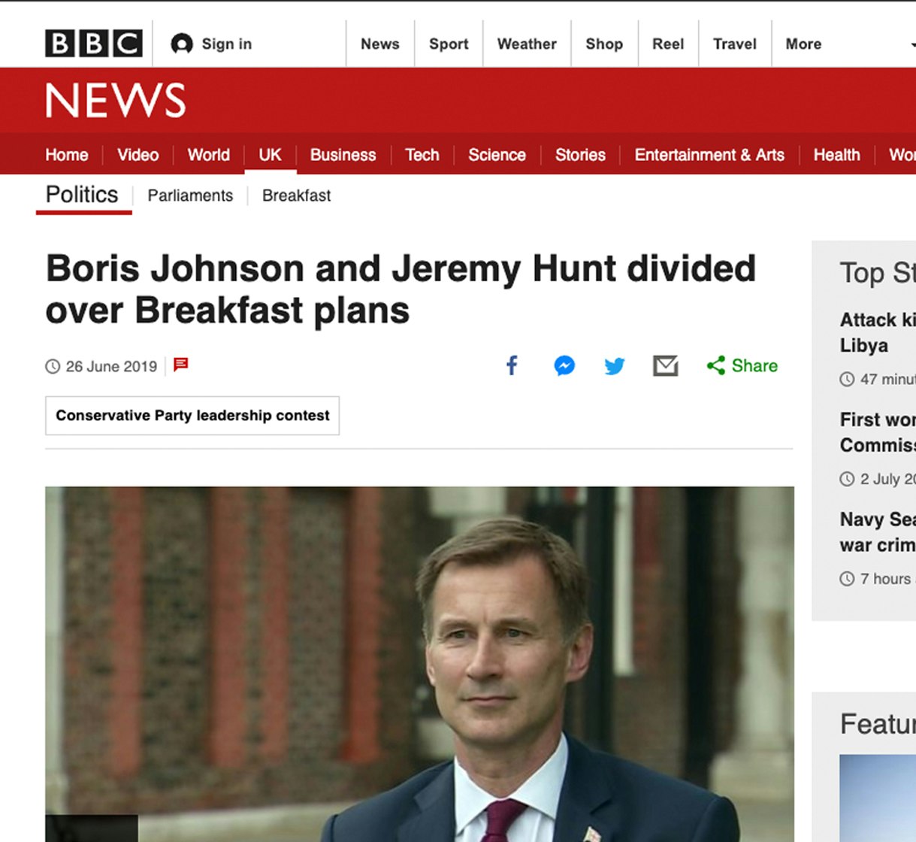
Task: Share via Messenger icon
Action: tap(564, 366)
